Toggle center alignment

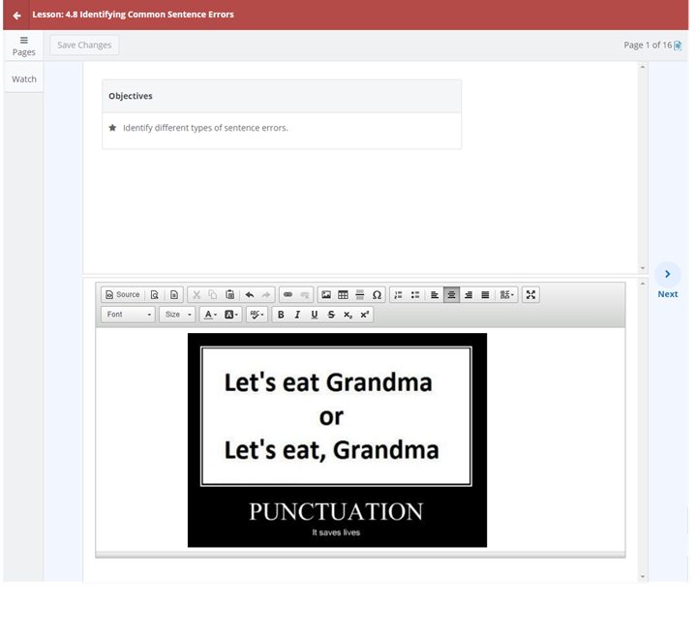coord(452,294)
